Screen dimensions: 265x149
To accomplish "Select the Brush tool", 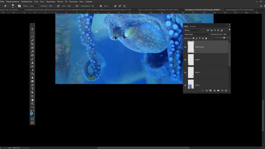I will click(32, 59).
